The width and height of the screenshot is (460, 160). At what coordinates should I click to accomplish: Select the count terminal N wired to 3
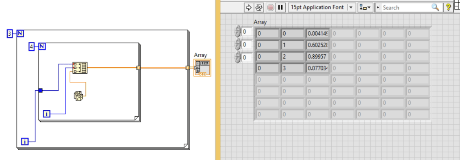(x=20, y=34)
